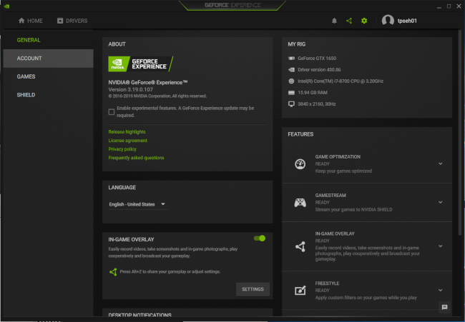
Task: Open the Privacy policy link
Action: 122,149
